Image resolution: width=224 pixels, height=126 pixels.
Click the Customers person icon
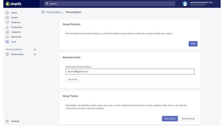click(7, 27)
